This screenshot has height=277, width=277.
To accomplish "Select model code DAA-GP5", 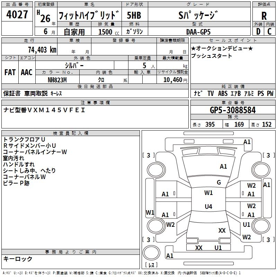I will 198,32.
